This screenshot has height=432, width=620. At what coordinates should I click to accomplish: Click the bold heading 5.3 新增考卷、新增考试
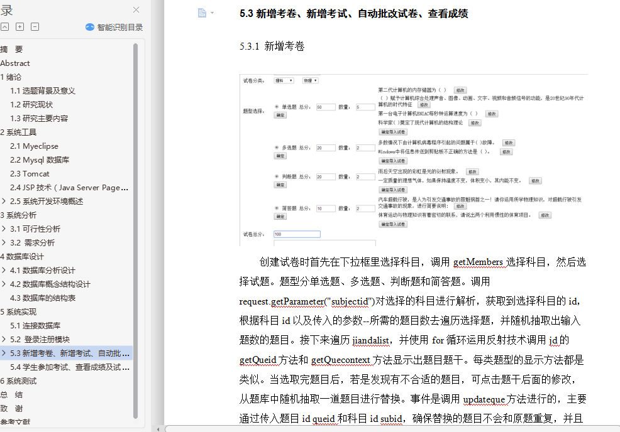tap(354, 14)
